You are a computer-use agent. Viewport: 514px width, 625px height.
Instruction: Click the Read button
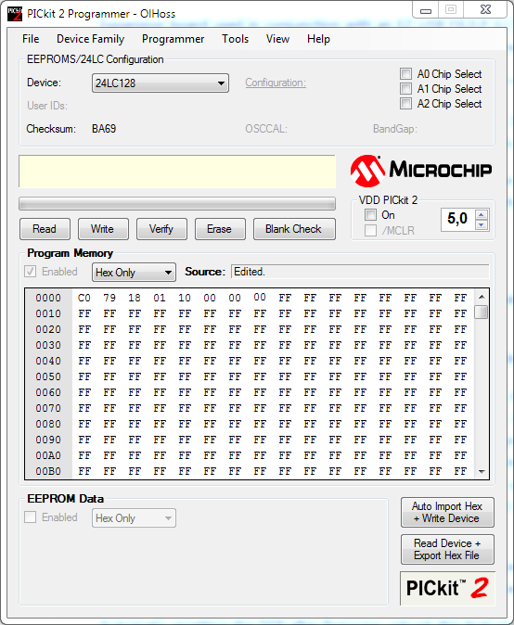pyautogui.click(x=45, y=229)
